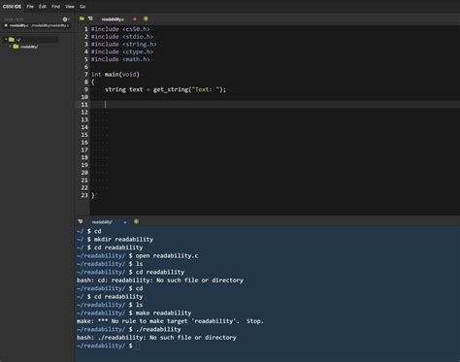Open a new terminal tab with plus icon
The width and height of the screenshot is (460, 362).
pyautogui.click(x=136, y=221)
